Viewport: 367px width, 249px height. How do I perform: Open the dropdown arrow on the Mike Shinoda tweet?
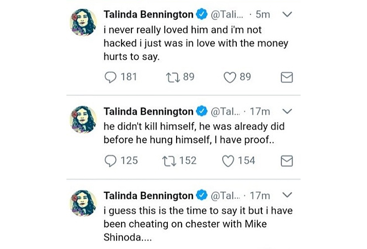(x=287, y=195)
